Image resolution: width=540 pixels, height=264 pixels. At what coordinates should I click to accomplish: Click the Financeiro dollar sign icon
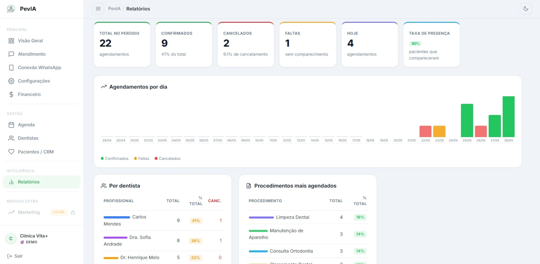point(11,94)
